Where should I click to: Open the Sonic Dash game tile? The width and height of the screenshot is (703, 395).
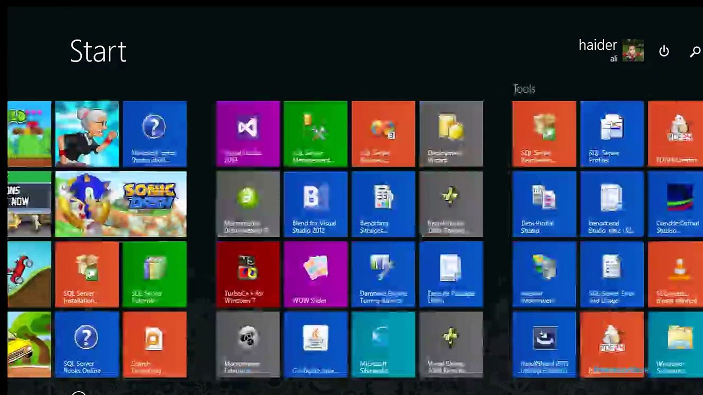point(121,204)
